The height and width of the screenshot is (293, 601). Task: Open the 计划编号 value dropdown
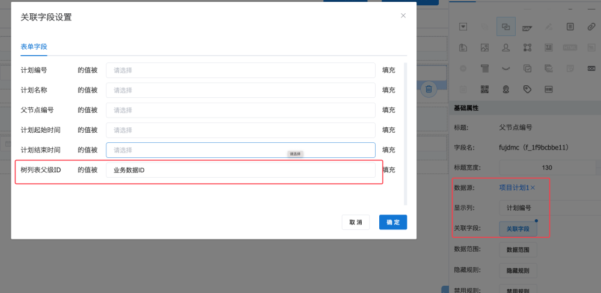(240, 70)
